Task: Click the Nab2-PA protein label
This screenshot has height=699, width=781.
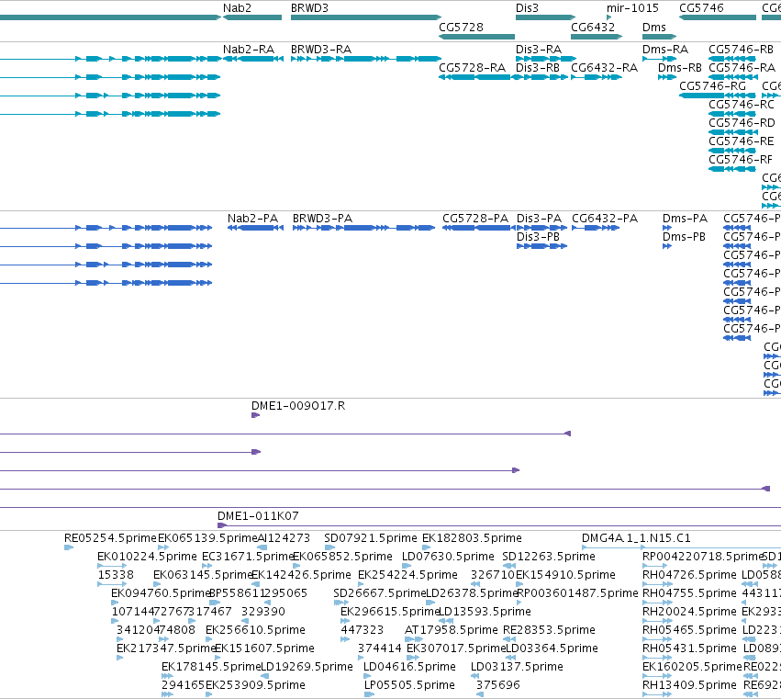Action: [253, 219]
